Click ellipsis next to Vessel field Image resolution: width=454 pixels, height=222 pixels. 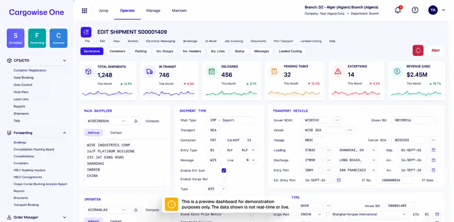pyautogui.click(x=350, y=130)
